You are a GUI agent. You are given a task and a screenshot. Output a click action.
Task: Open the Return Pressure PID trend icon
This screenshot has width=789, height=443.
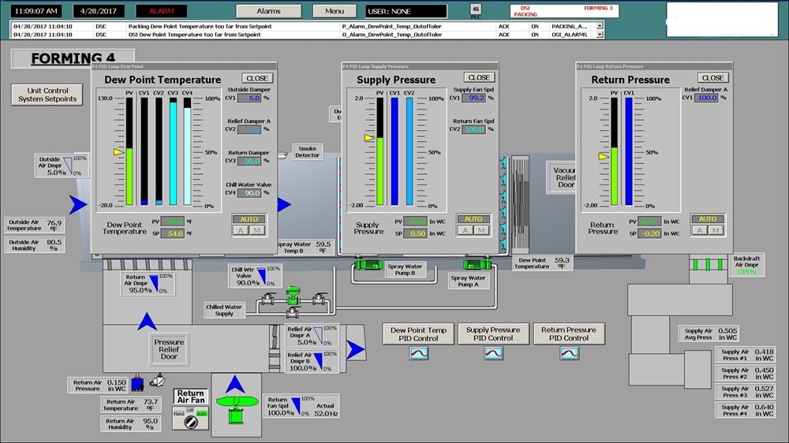(569, 353)
